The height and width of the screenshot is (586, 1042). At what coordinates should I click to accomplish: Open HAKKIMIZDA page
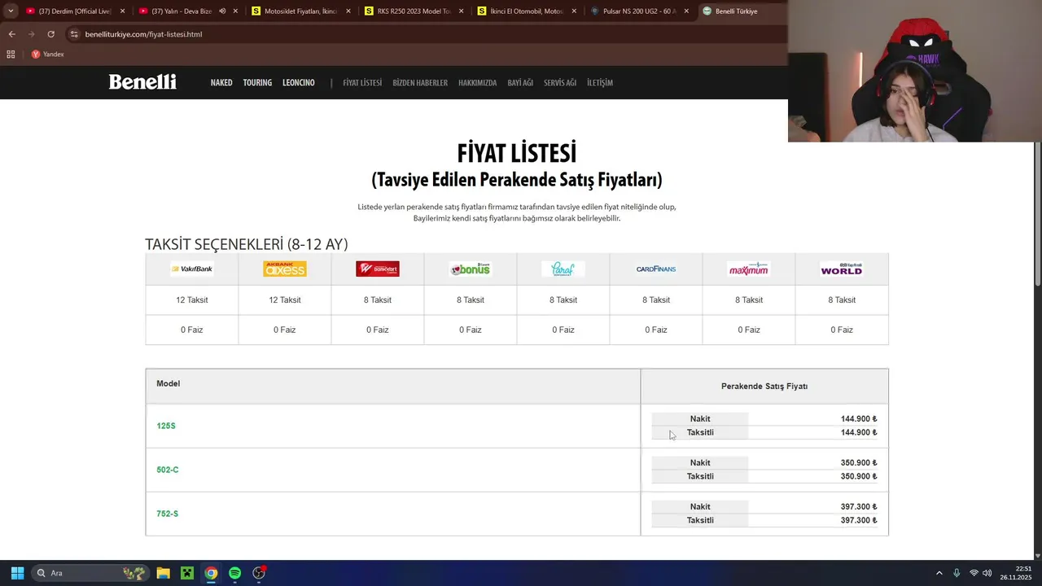coord(477,83)
